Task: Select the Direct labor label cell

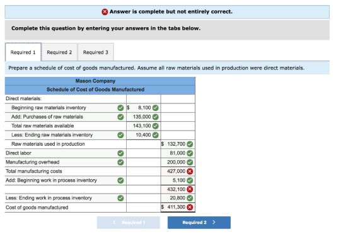Action: click(x=66, y=153)
